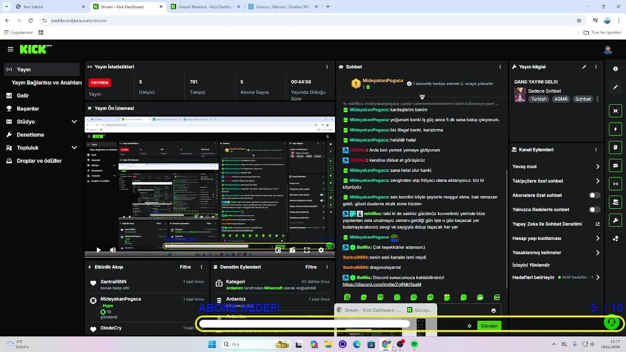
Task: Open emoji picker in chat input
Action: point(493,310)
